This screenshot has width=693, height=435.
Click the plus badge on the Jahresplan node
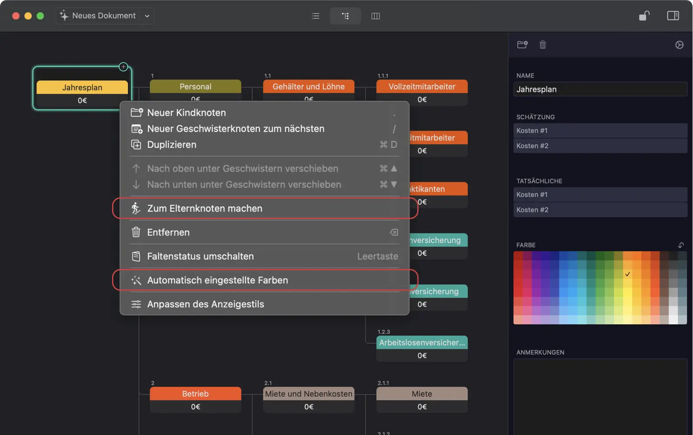pos(123,67)
